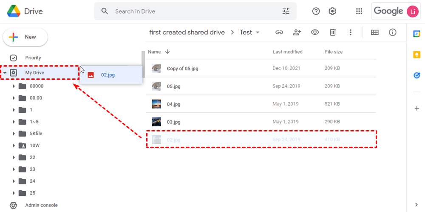This screenshot has width=425, height=212.
Task: Expand the 5Kfile folder arrow
Action: [x=14, y=134]
